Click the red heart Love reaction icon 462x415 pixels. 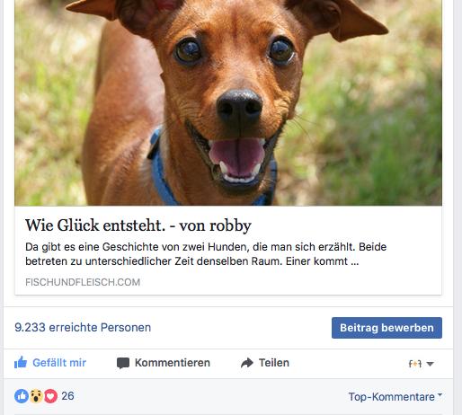(50, 396)
